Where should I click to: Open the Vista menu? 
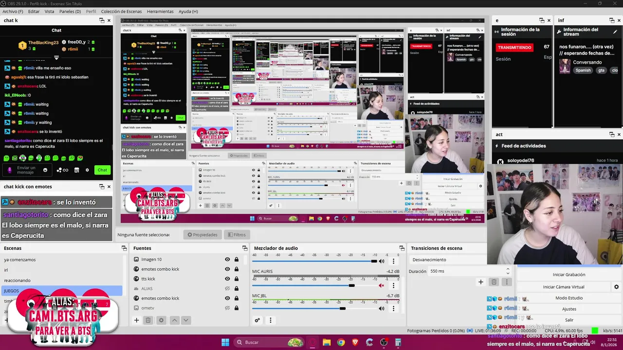click(49, 11)
